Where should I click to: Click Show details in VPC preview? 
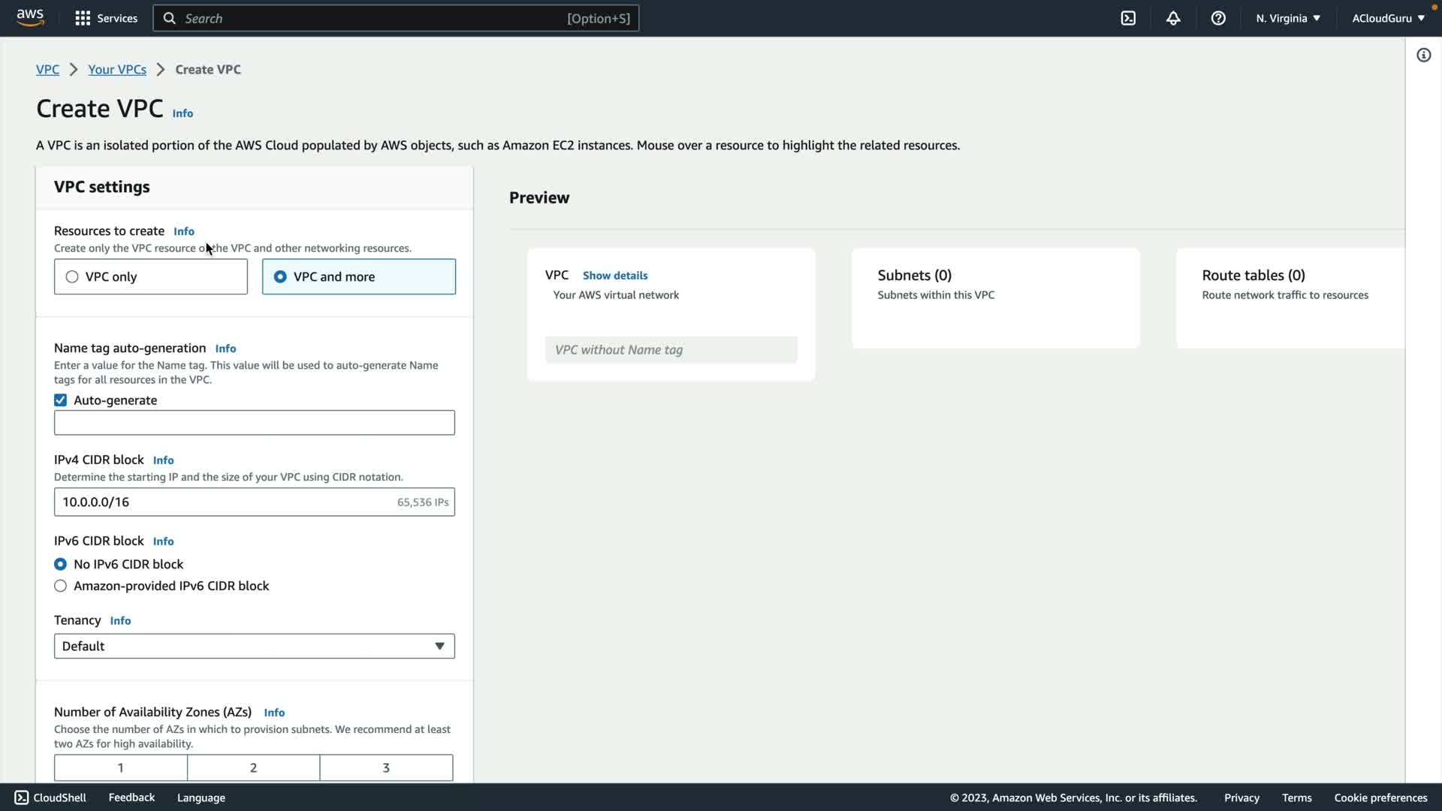pos(614,276)
